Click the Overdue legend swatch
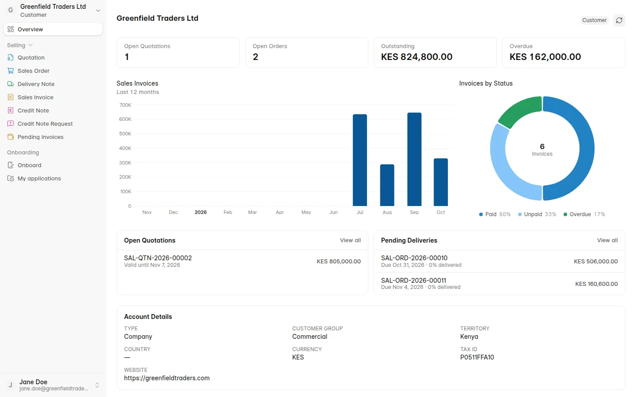The height and width of the screenshot is (397, 636). point(565,214)
